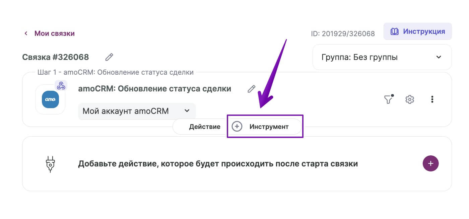Click the purple plus button to add an action
This screenshot has width=469, height=219.
(x=431, y=163)
